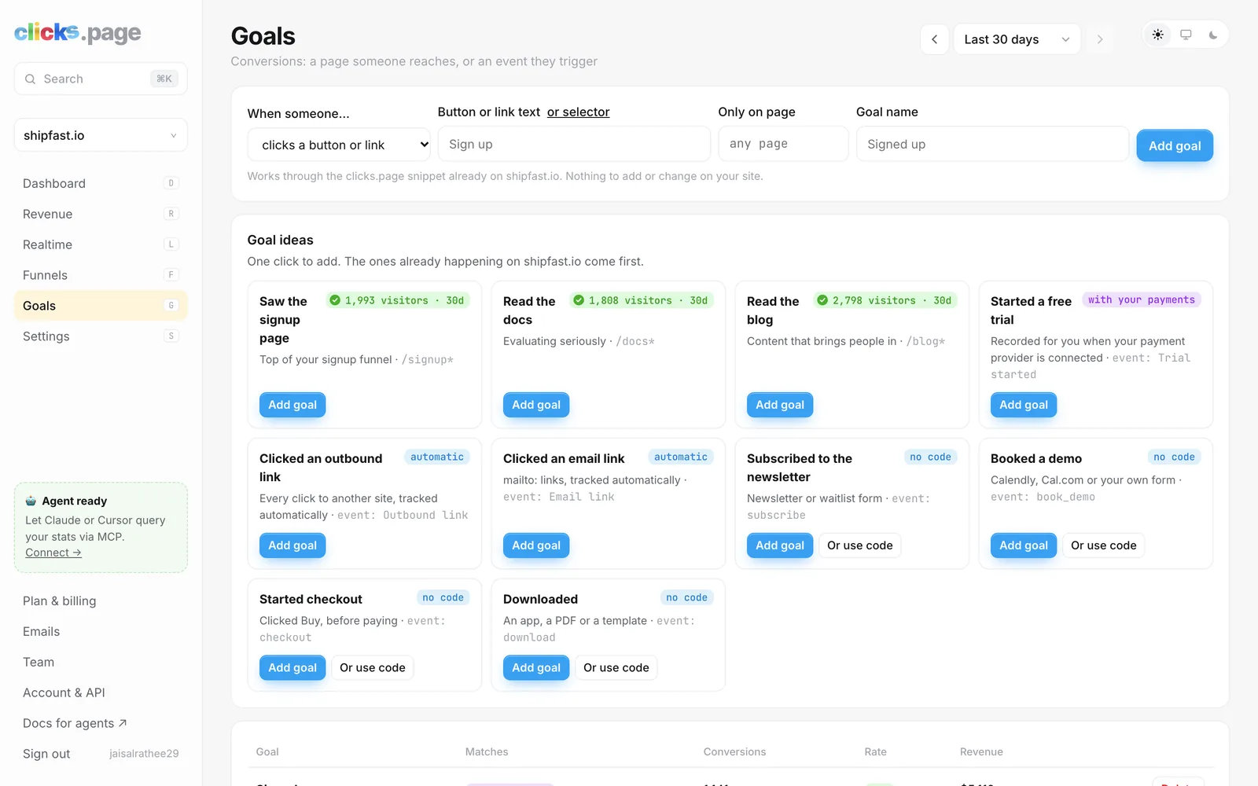Click the top Add goal button in form
Screen dimensions: 1258x786
click(x=1175, y=145)
